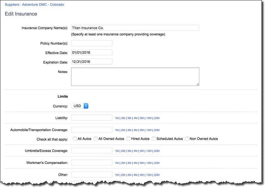This screenshot has width=265, height=188.
Task: Check the Hired Autos checkbox
Action: pyautogui.click(x=128, y=138)
